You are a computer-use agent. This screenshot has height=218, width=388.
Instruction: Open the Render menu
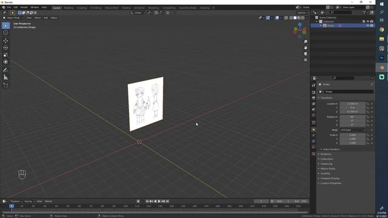(x=24, y=7)
